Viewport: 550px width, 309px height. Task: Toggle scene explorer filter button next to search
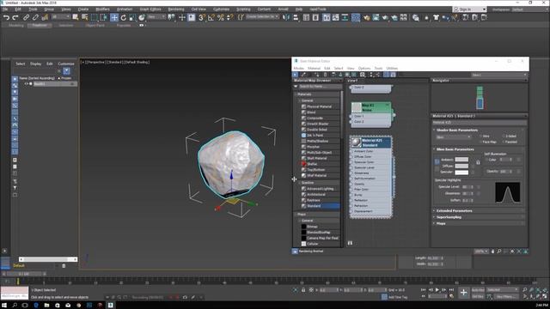[66, 71]
